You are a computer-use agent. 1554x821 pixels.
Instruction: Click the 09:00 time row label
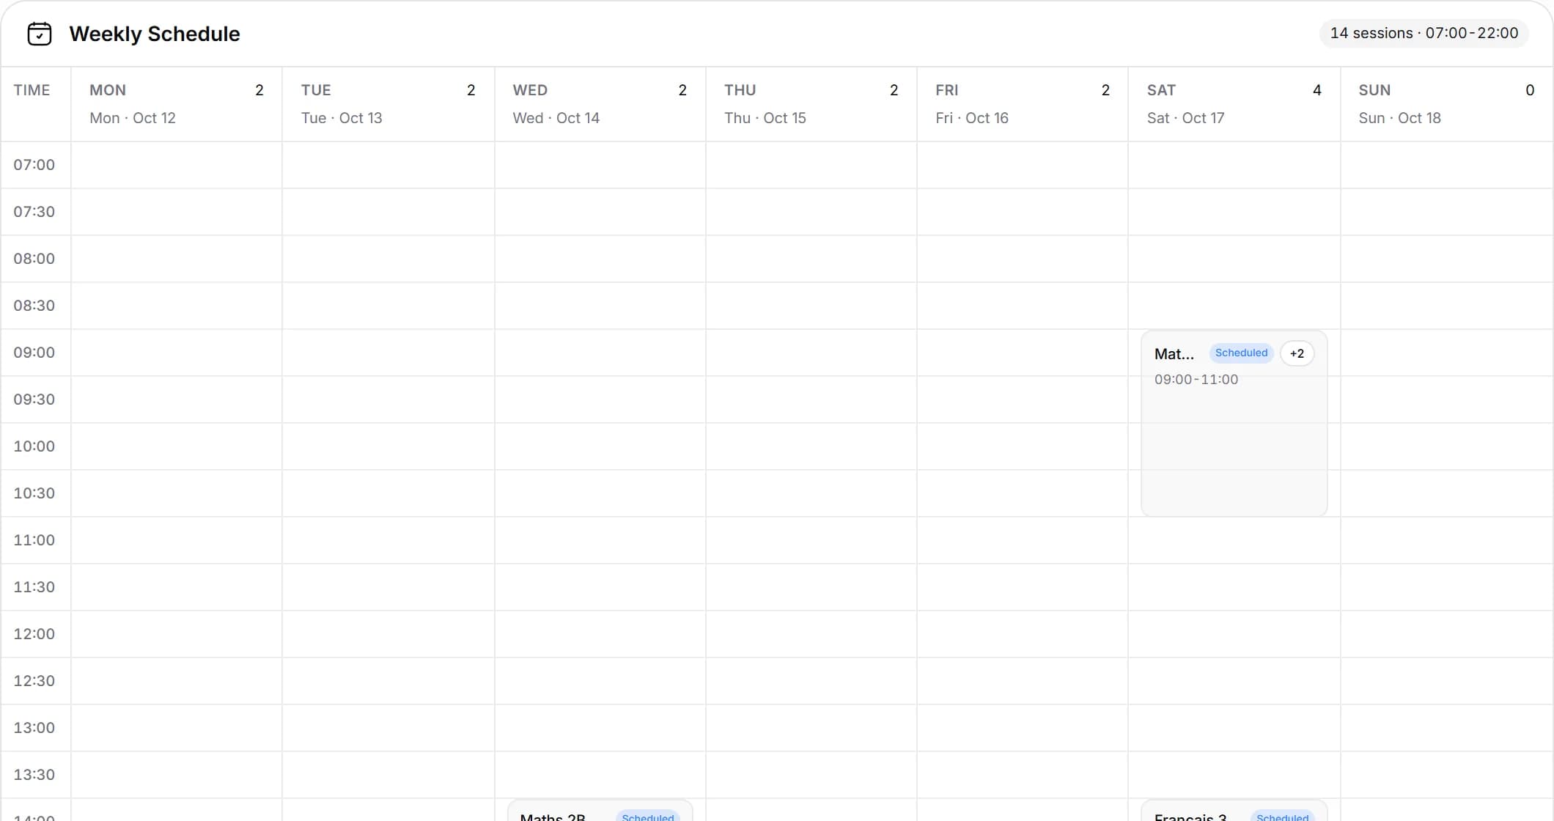[x=34, y=353]
